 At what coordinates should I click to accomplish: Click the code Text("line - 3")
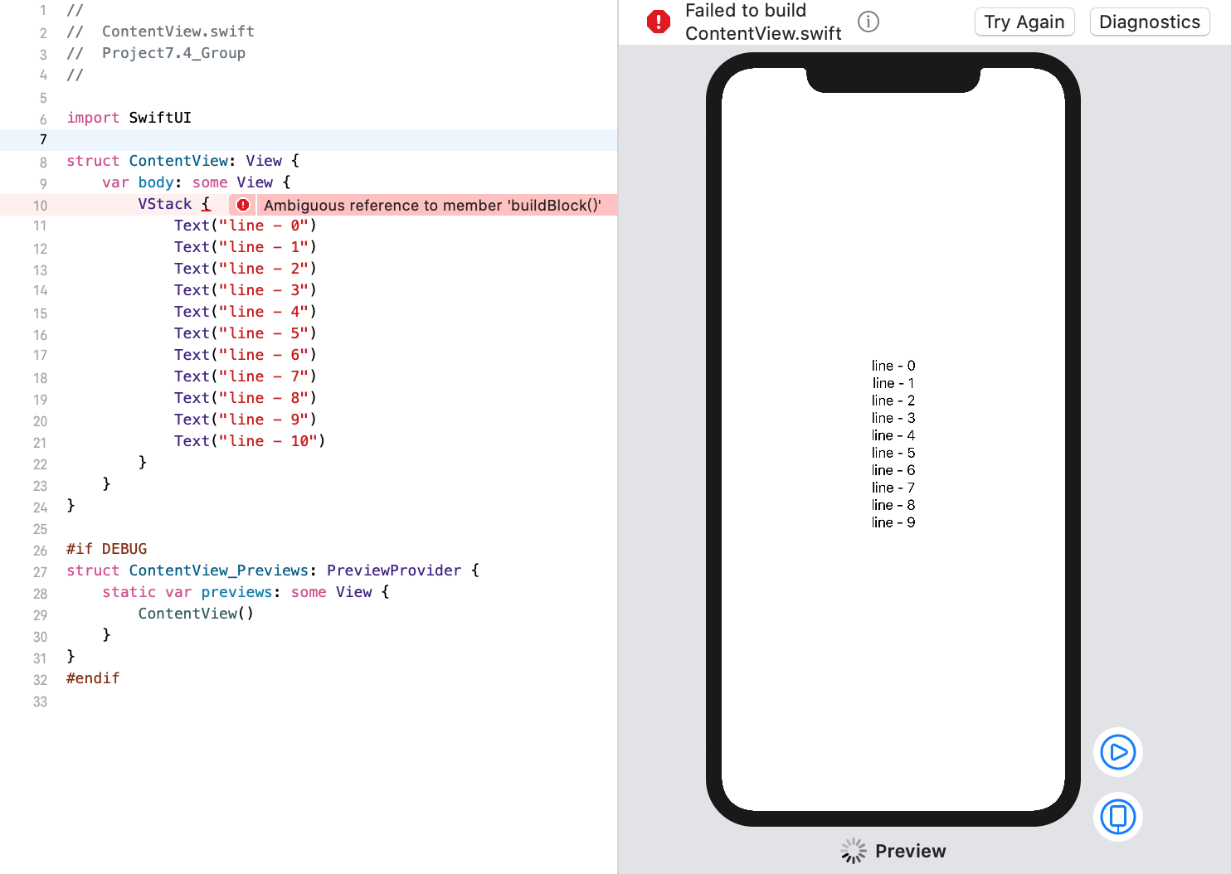point(246,290)
